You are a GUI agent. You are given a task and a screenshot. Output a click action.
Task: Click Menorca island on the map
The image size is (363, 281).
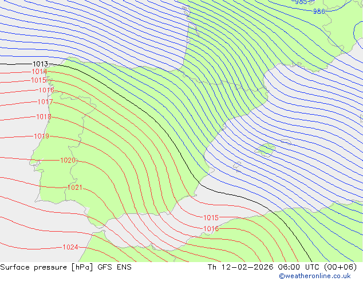pos(286,142)
